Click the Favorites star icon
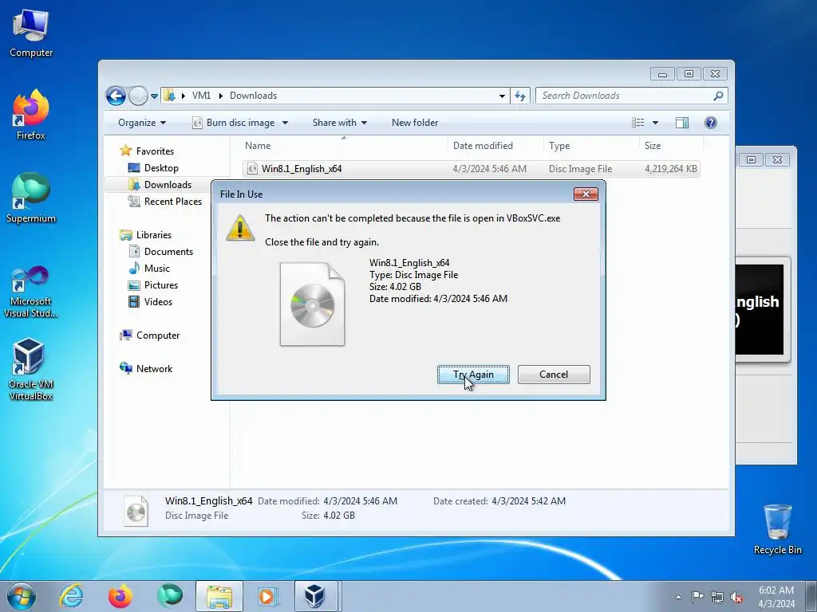This screenshot has height=612, width=817. (125, 151)
